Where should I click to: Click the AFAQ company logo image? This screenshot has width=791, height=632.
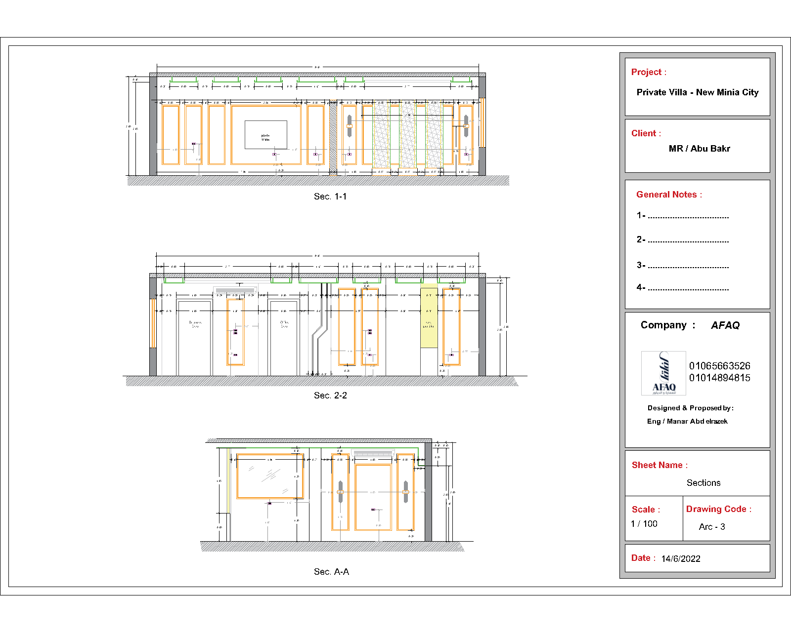[x=663, y=373]
